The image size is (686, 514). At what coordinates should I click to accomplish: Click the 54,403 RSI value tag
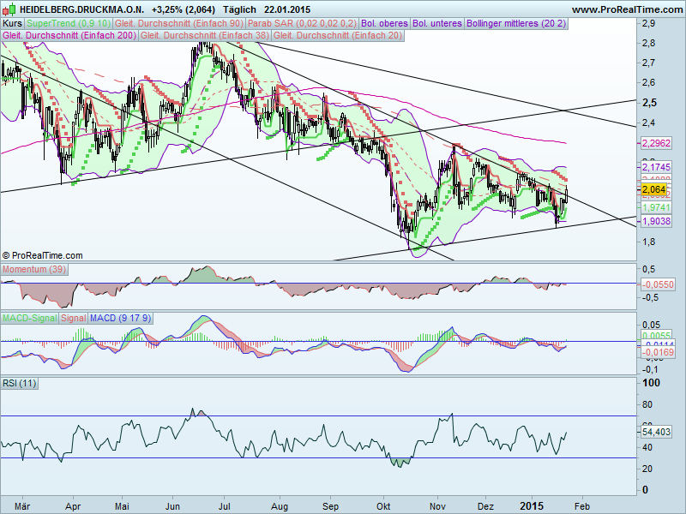[x=657, y=432]
